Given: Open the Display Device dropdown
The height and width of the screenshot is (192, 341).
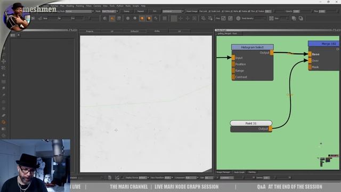Looking at the screenshot, I should 144,178.
